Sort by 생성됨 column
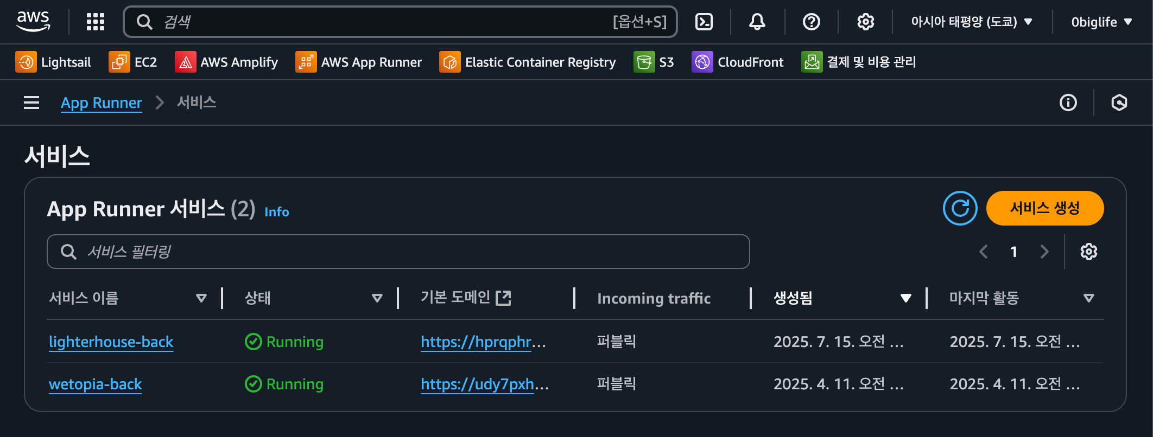 tap(906, 298)
